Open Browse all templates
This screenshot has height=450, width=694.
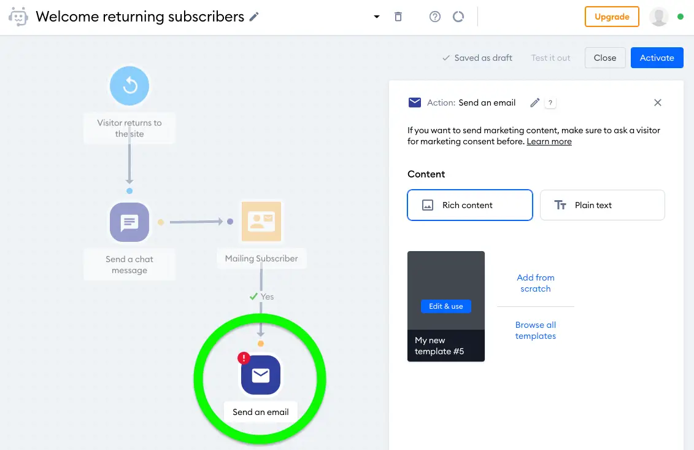(x=536, y=330)
